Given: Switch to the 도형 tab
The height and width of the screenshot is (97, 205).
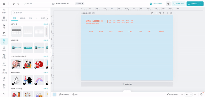Looking at the screenshot, I should [x=30, y=18].
